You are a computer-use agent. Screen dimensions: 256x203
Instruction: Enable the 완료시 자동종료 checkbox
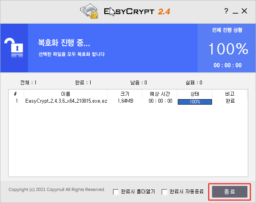tap(165, 192)
